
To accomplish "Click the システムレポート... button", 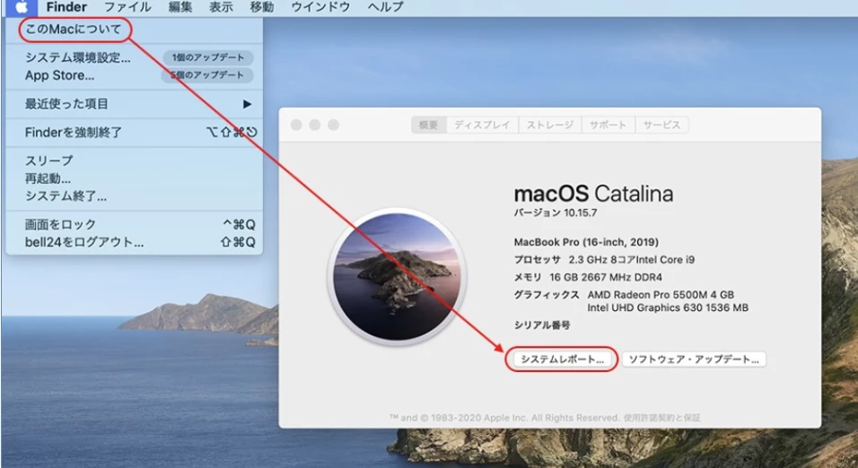I will [562, 360].
